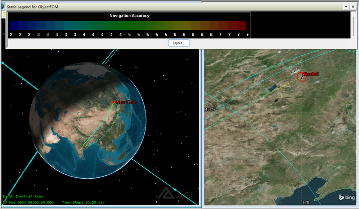Viewport: 359px width, 209px height.
Task: Click the 120 longitude label on map
Action: (x=306, y=202)
